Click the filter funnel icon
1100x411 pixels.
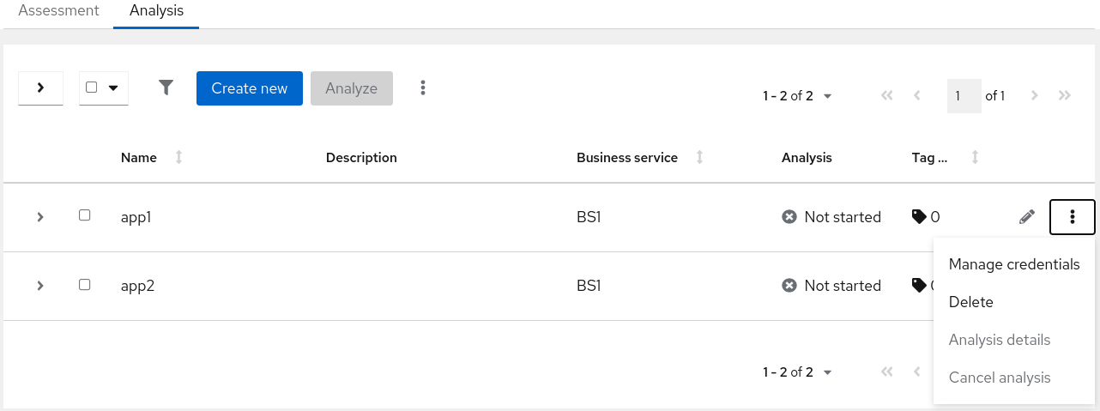pyautogui.click(x=166, y=88)
